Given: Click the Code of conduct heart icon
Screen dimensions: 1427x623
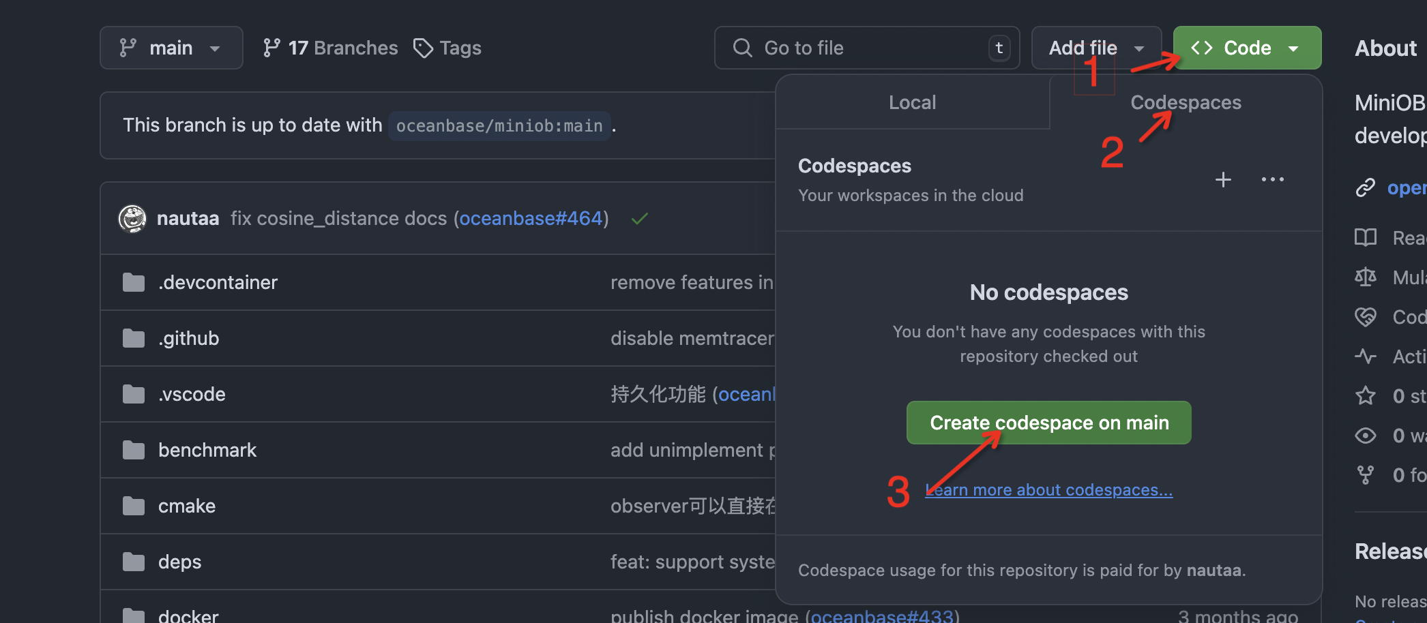Looking at the screenshot, I should point(1365,316).
